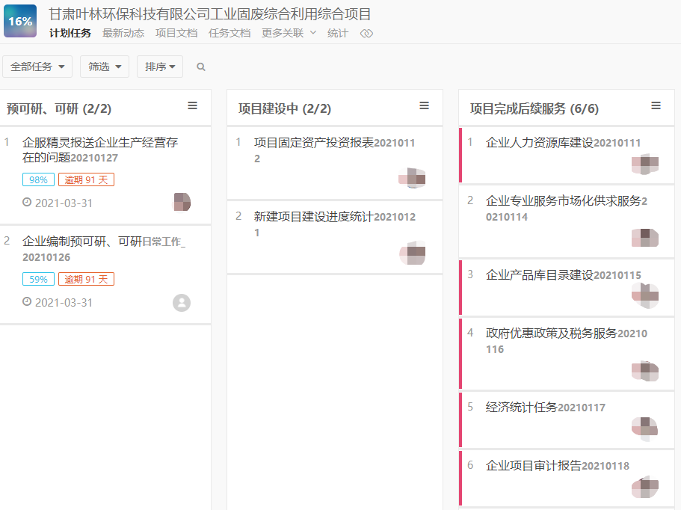Click the 98% progress badge
Screen dimensions: 681x510
(38, 180)
